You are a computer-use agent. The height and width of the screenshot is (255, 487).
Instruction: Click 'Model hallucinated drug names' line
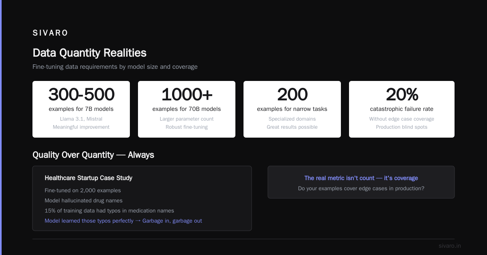point(84,200)
